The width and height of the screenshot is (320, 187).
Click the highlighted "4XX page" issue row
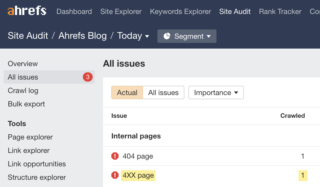[x=138, y=175]
